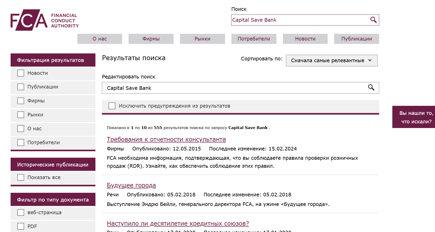Toggle «Исключить предупреждения из результатов»
Viewport: 435px width, 232px height.
tap(112, 106)
